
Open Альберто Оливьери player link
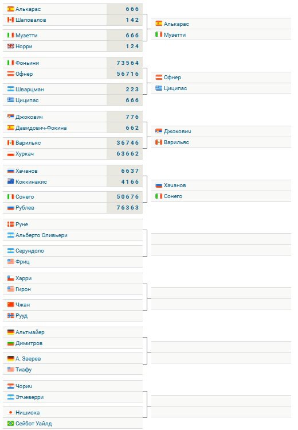tap(41, 235)
